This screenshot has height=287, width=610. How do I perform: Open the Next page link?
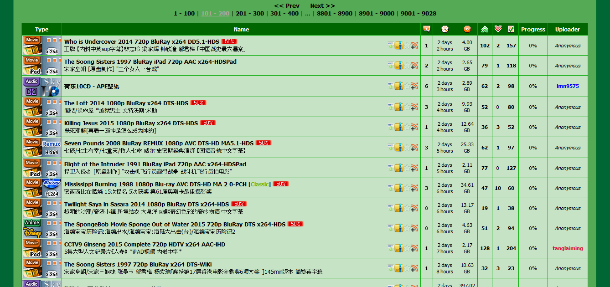pos(322,6)
